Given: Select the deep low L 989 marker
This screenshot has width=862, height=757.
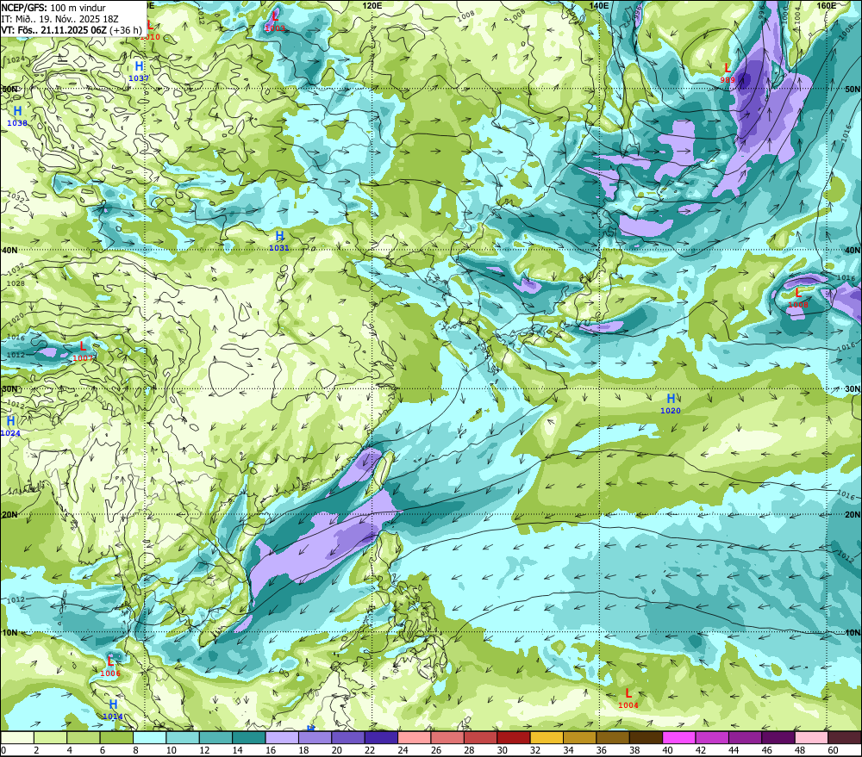Looking at the screenshot, I should coord(728,73).
